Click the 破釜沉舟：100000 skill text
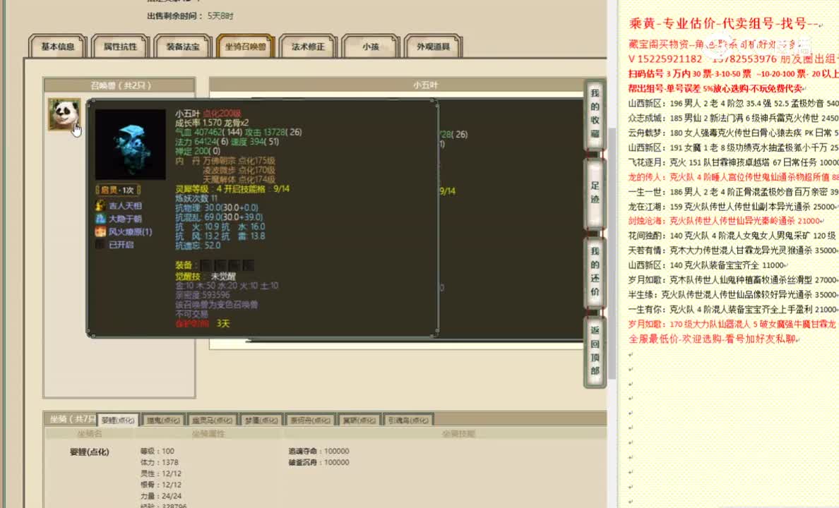This screenshot has height=508, width=839. tap(319, 462)
